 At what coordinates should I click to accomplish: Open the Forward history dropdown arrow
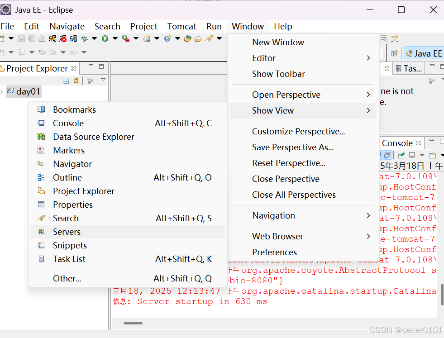(84, 52)
